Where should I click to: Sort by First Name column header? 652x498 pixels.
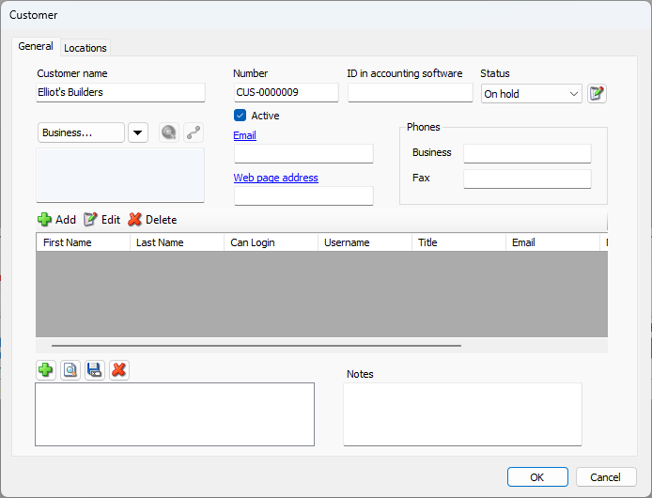click(x=84, y=242)
